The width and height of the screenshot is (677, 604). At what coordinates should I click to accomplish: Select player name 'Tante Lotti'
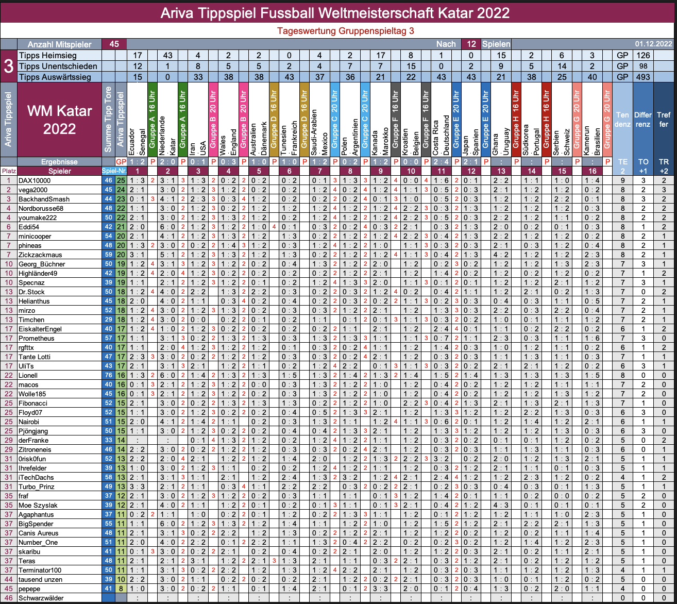(x=35, y=357)
